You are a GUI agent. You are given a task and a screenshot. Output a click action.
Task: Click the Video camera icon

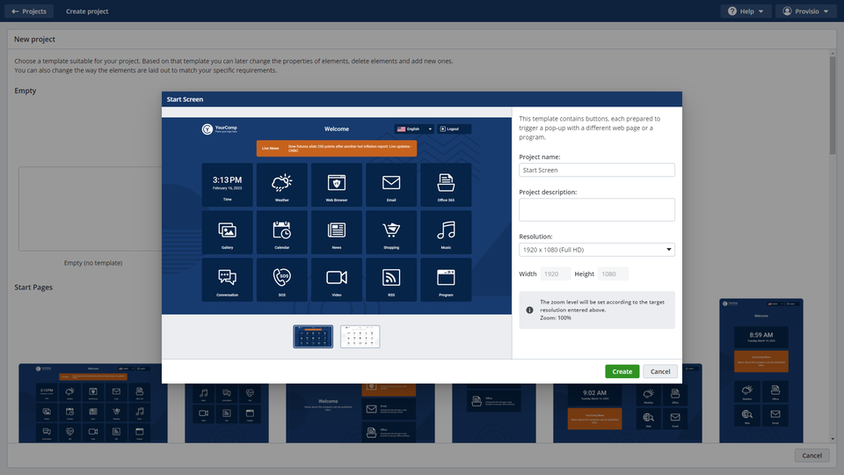click(x=337, y=277)
